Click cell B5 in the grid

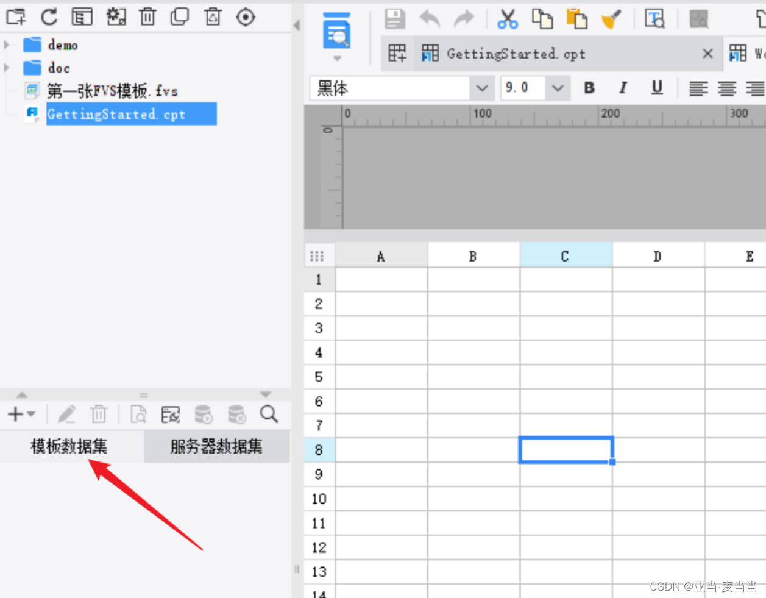pos(473,377)
